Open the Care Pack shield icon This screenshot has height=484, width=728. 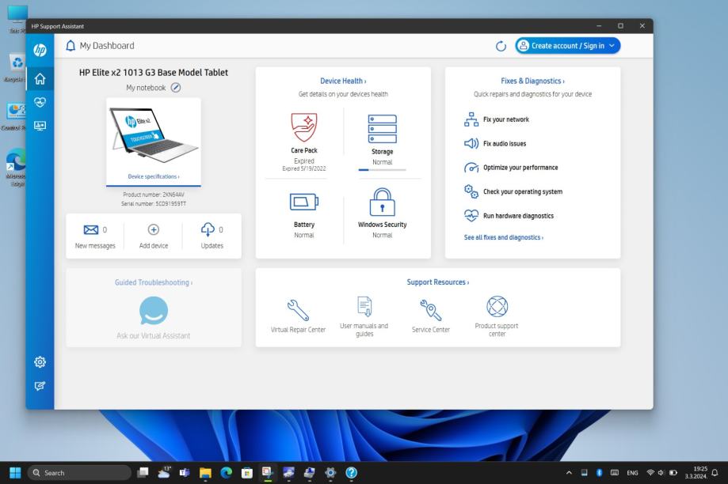coord(304,127)
